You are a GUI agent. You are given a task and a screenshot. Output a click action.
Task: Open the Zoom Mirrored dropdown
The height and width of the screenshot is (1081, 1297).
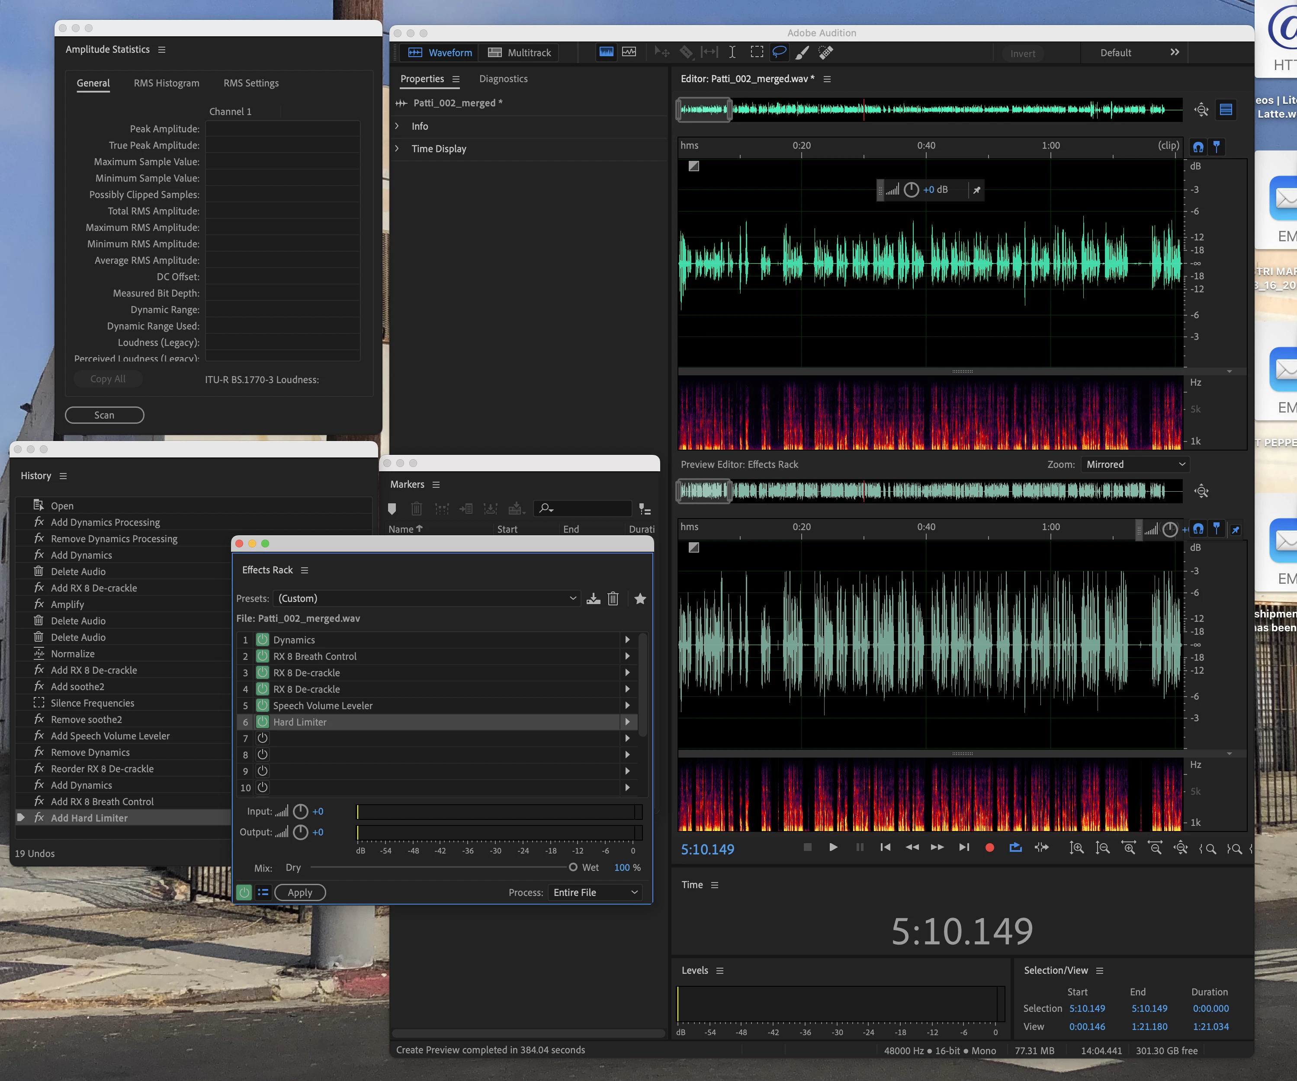[1135, 464]
